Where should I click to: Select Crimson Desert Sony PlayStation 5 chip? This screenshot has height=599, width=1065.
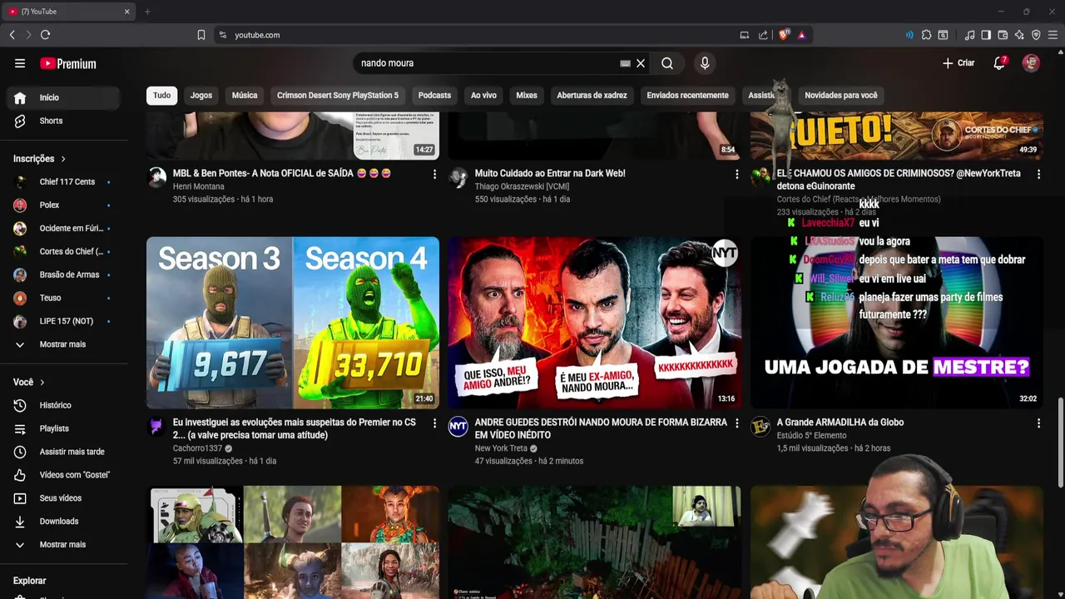click(x=338, y=95)
